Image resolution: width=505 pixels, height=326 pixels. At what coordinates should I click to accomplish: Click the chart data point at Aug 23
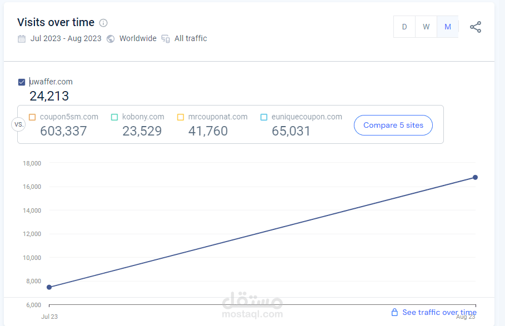click(x=475, y=177)
